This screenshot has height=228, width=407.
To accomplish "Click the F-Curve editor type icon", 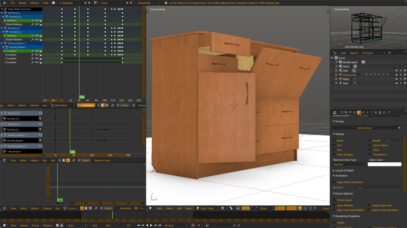I will 4,207.
